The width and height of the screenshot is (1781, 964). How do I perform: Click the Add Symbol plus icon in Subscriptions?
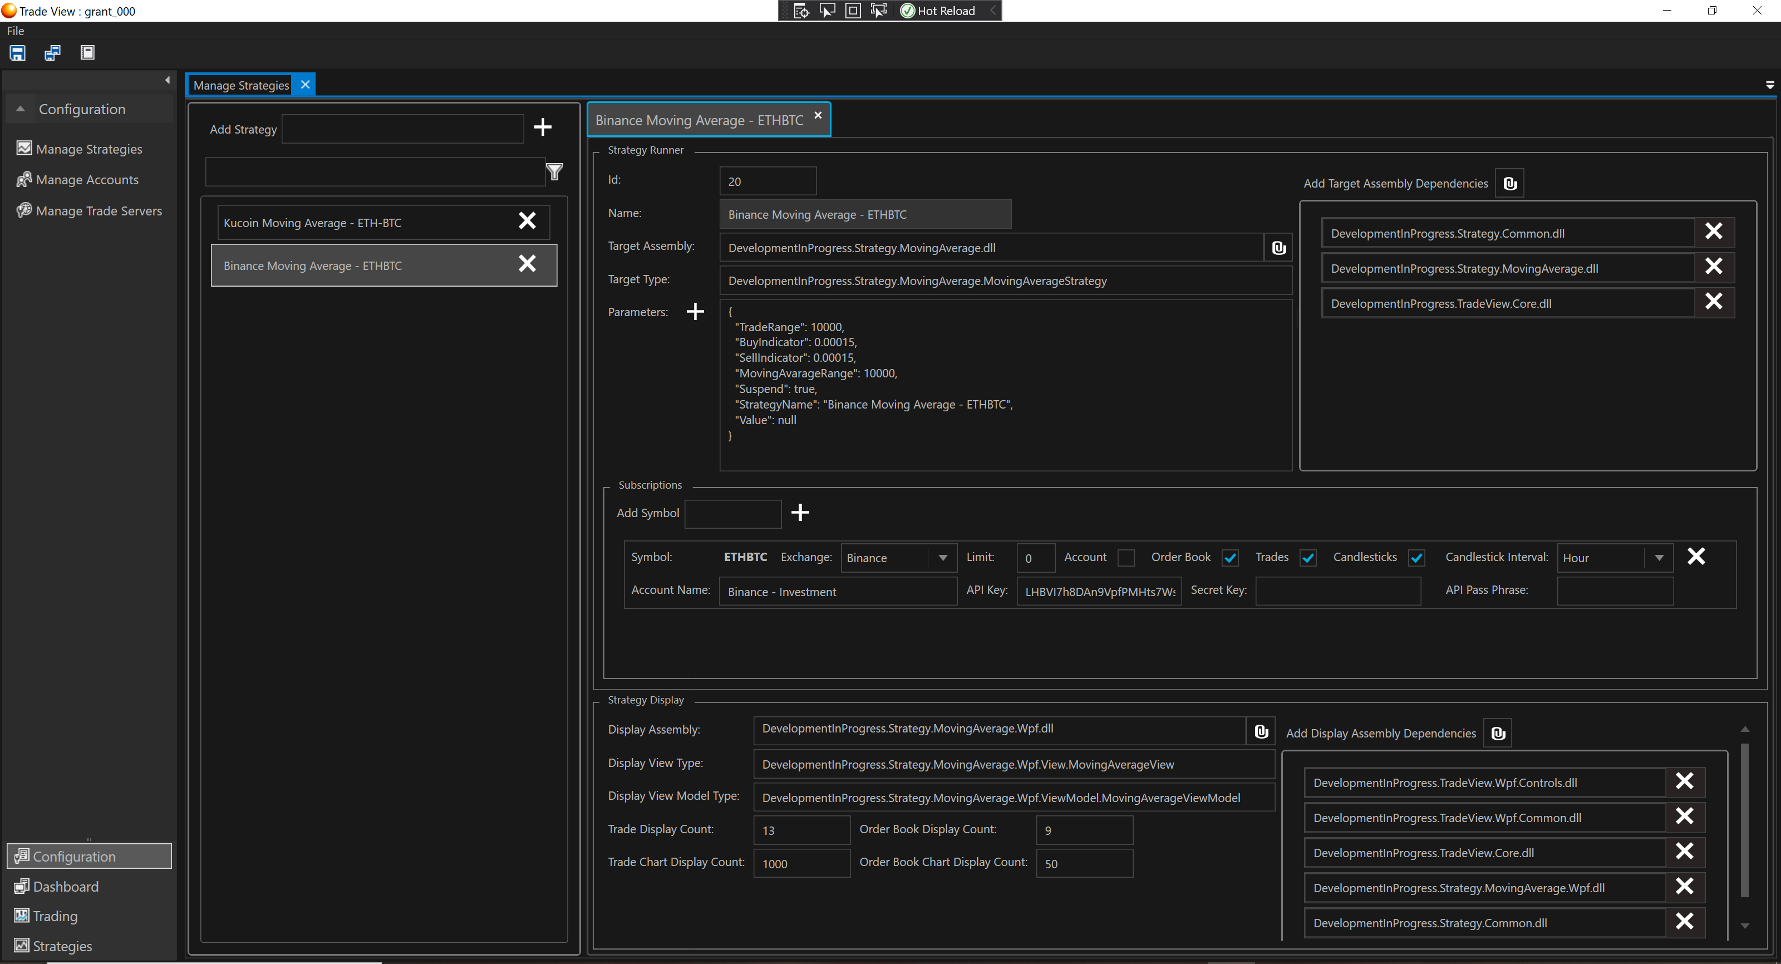[x=801, y=513]
